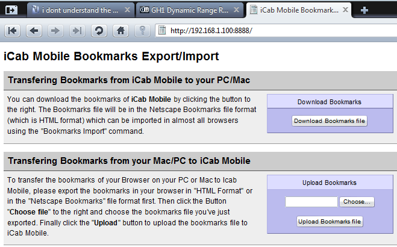Viewport: 397px width, 247px height.
Task: Click Upload Bookmarks file button
Action: (330, 222)
